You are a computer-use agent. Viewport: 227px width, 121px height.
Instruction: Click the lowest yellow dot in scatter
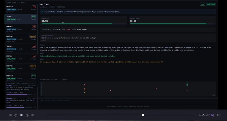click(x=85, y=93)
